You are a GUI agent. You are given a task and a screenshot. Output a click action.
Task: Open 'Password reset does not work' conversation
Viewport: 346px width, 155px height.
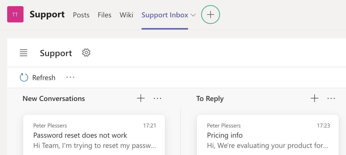(x=80, y=135)
